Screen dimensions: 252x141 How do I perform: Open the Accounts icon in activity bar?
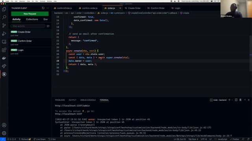tap(4, 125)
